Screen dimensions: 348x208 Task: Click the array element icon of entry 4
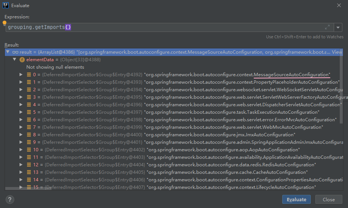pyautogui.click(x=29, y=105)
